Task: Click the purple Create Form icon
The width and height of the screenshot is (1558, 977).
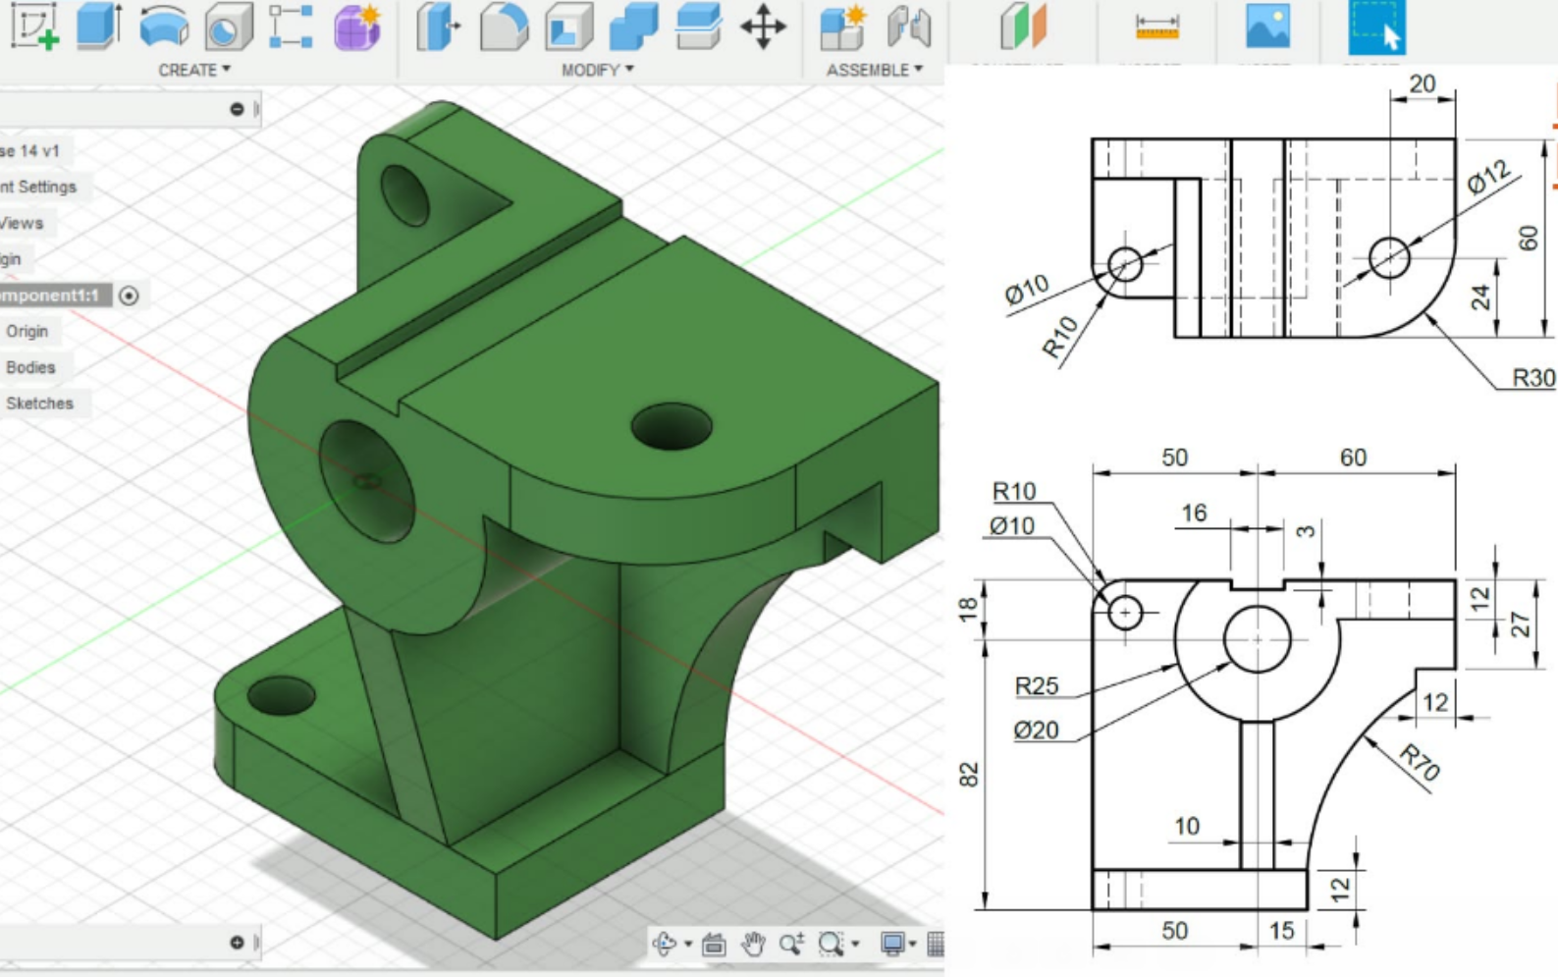Action: [357, 26]
